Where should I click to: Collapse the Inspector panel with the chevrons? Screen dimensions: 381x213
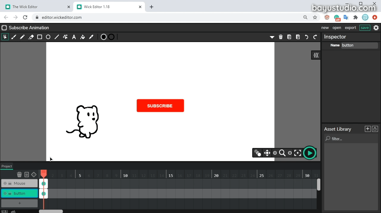[316, 55]
